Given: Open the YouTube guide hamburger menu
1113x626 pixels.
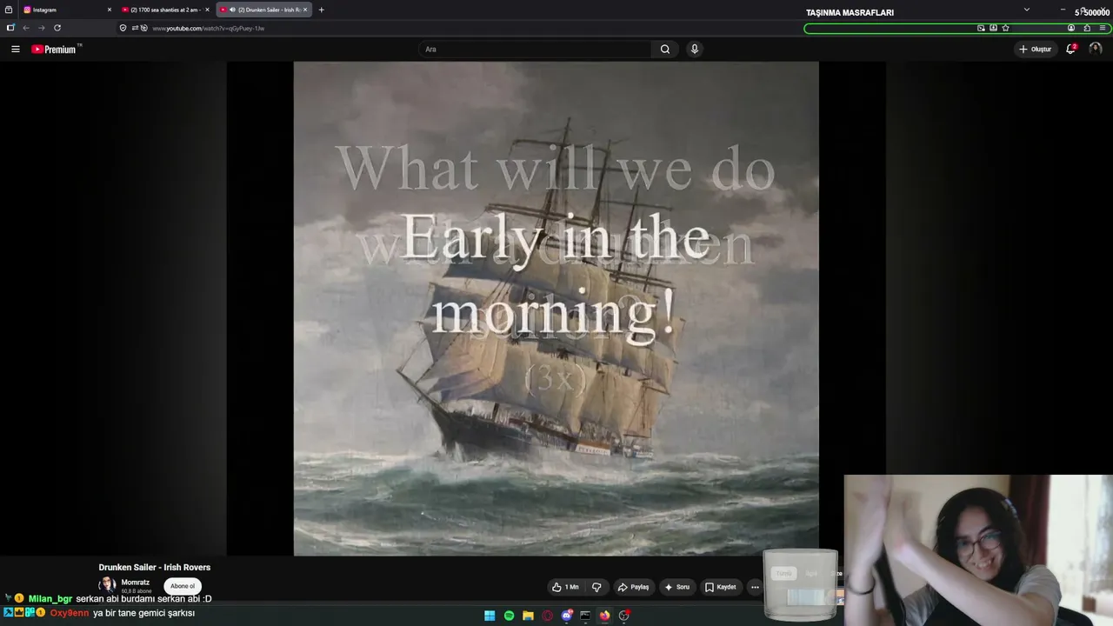Looking at the screenshot, I should click(x=15, y=50).
